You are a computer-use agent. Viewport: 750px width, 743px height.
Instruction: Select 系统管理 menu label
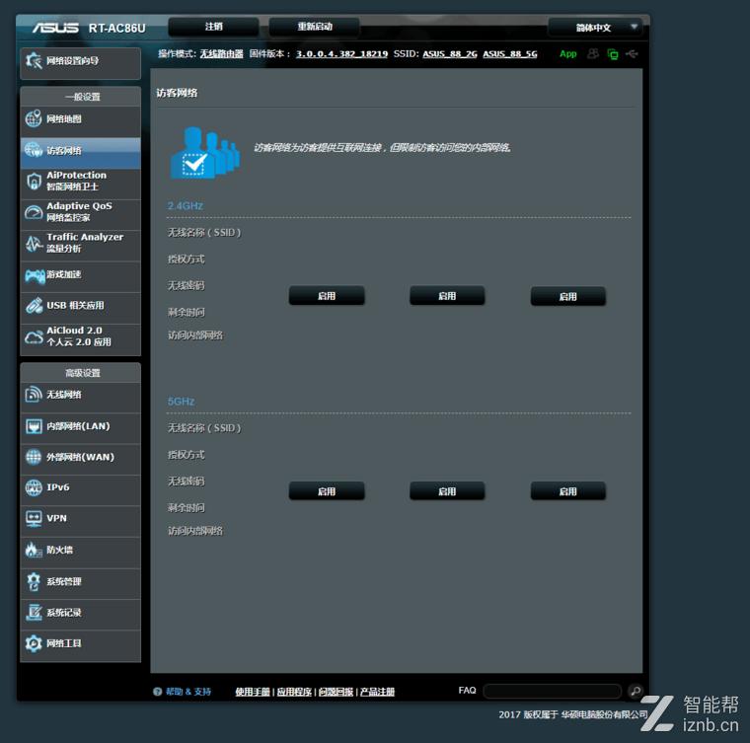[63, 581]
